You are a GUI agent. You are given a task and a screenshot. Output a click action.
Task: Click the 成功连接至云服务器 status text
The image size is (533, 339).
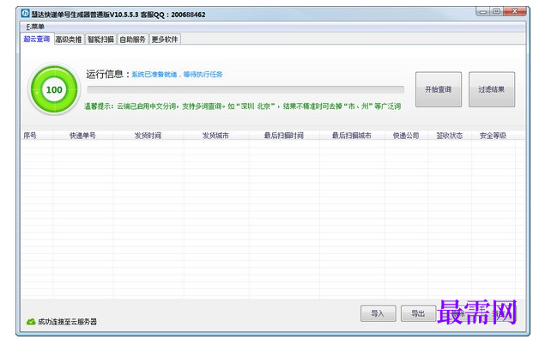[x=67, y=322]
